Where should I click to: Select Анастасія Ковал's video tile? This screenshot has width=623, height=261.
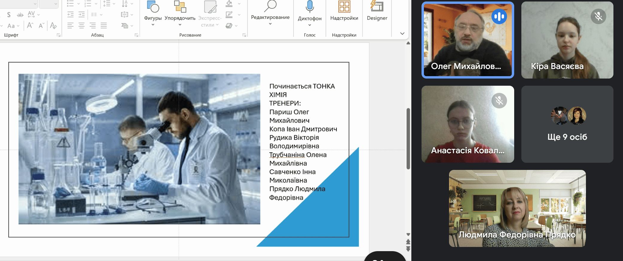point(468,124)
